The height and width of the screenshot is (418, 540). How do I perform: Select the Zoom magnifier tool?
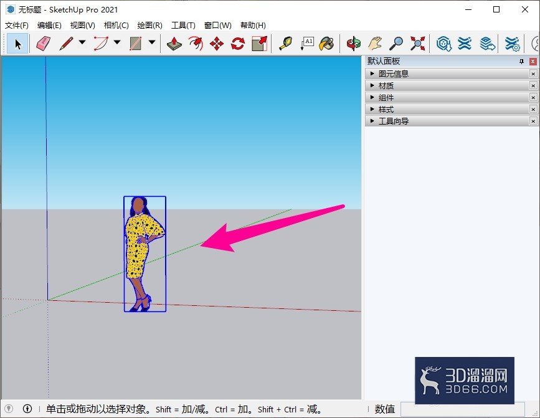396,44
